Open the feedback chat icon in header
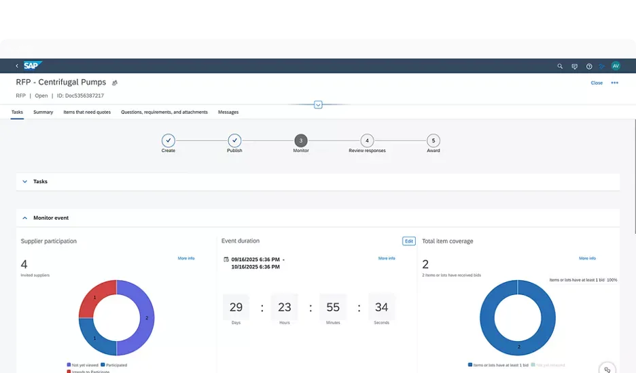The width and height of the screenshot is (636, 373). coord(574,66)
